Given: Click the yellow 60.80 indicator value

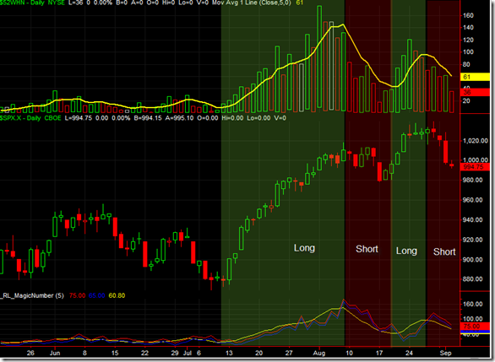Looking at the screenshot, I should click(117, 295).
